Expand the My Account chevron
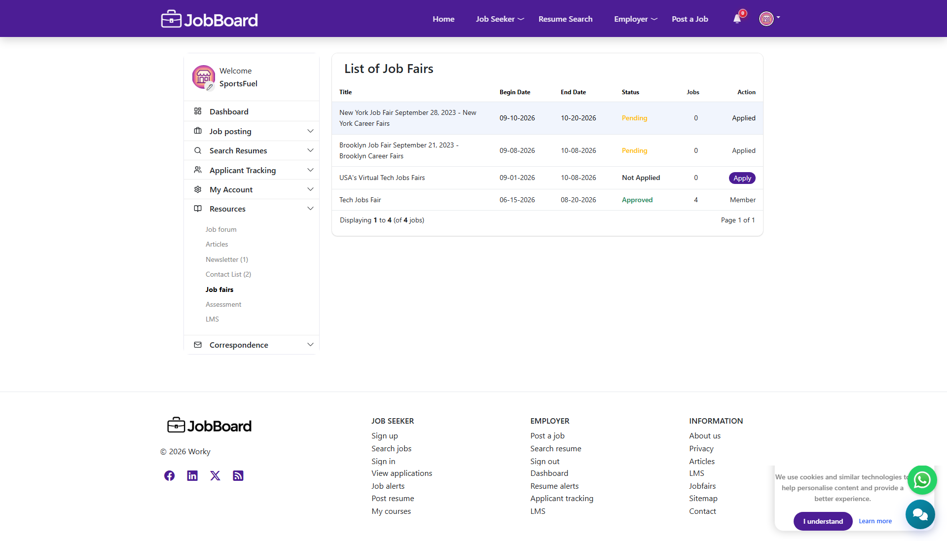 coord(310,189)
